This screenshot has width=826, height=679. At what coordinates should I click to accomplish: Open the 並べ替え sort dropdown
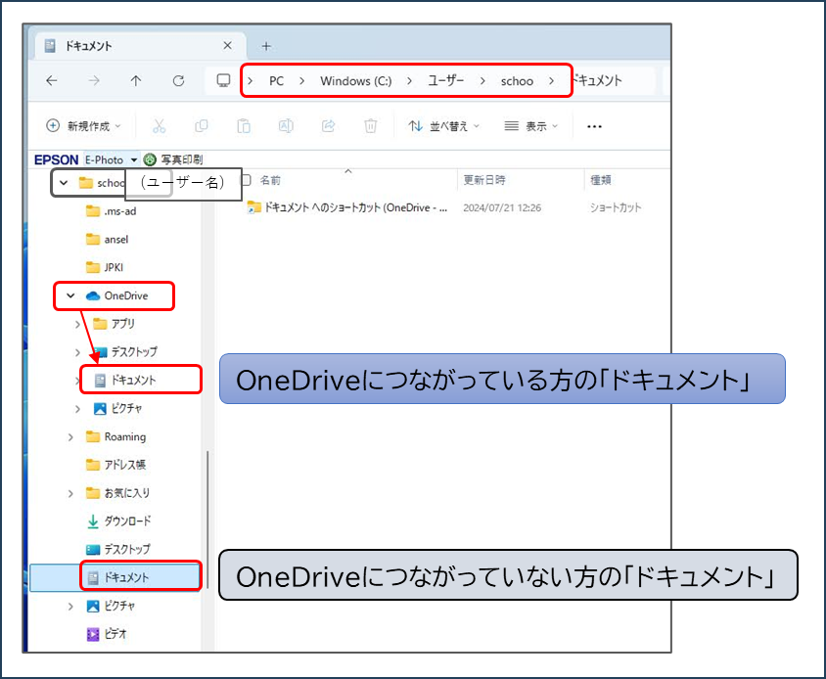click(444, 126)
